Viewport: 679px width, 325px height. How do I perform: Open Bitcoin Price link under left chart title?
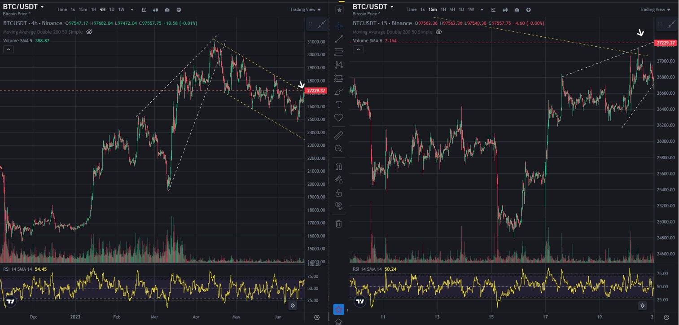tap(17, 14)
